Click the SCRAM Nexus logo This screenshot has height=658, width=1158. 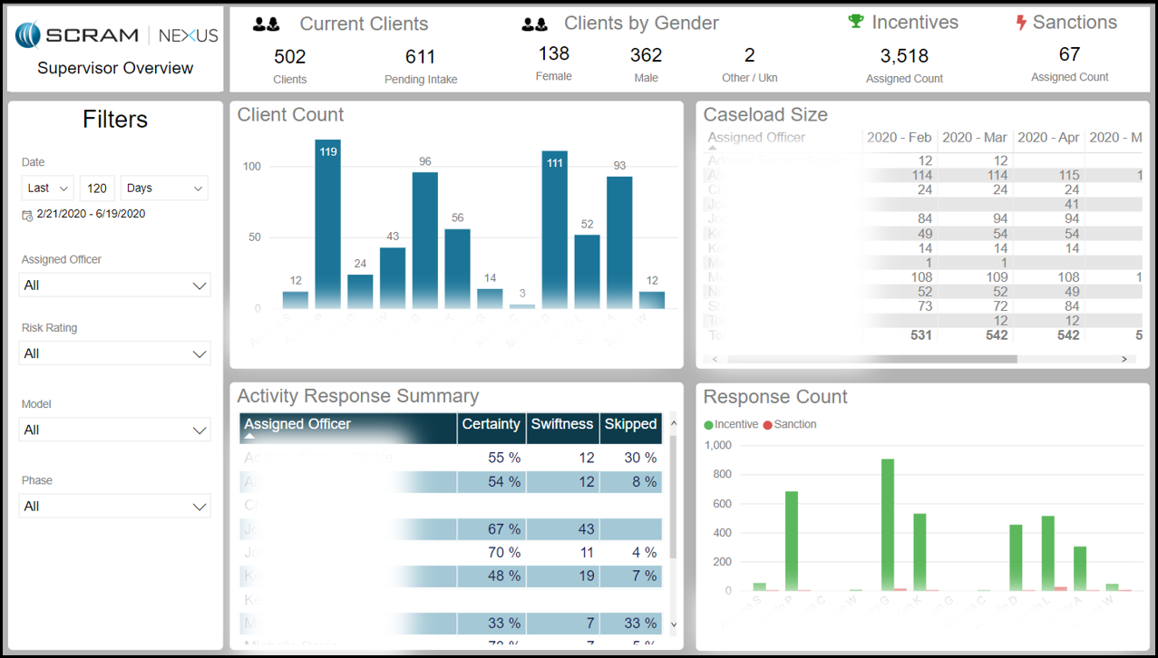click(116, 35)
